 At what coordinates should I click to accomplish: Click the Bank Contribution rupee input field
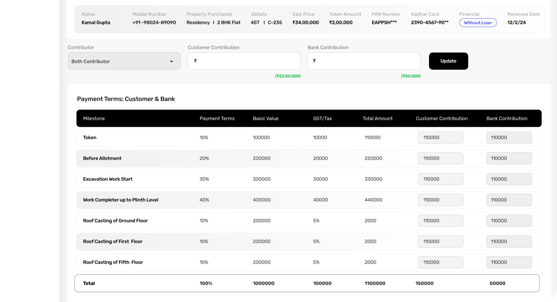pos(364,61)
